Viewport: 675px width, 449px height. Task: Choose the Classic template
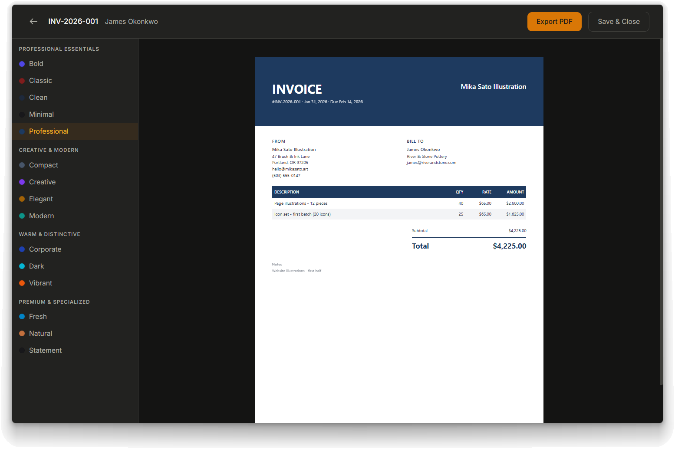(x=40, y=81)
